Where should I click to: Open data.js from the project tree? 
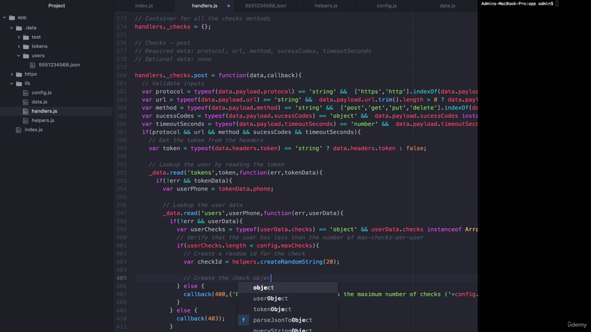(39, 102)
